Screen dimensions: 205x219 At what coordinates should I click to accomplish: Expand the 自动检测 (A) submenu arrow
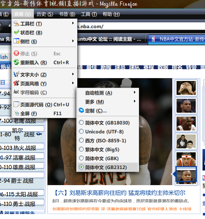[x=135, y=92]
